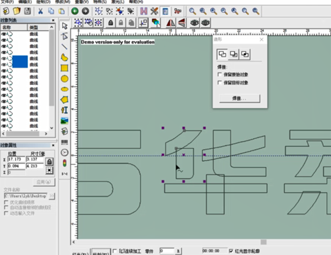
Task: Enable 保留目标对象 checkbox
Action: [x=220, y=83]
